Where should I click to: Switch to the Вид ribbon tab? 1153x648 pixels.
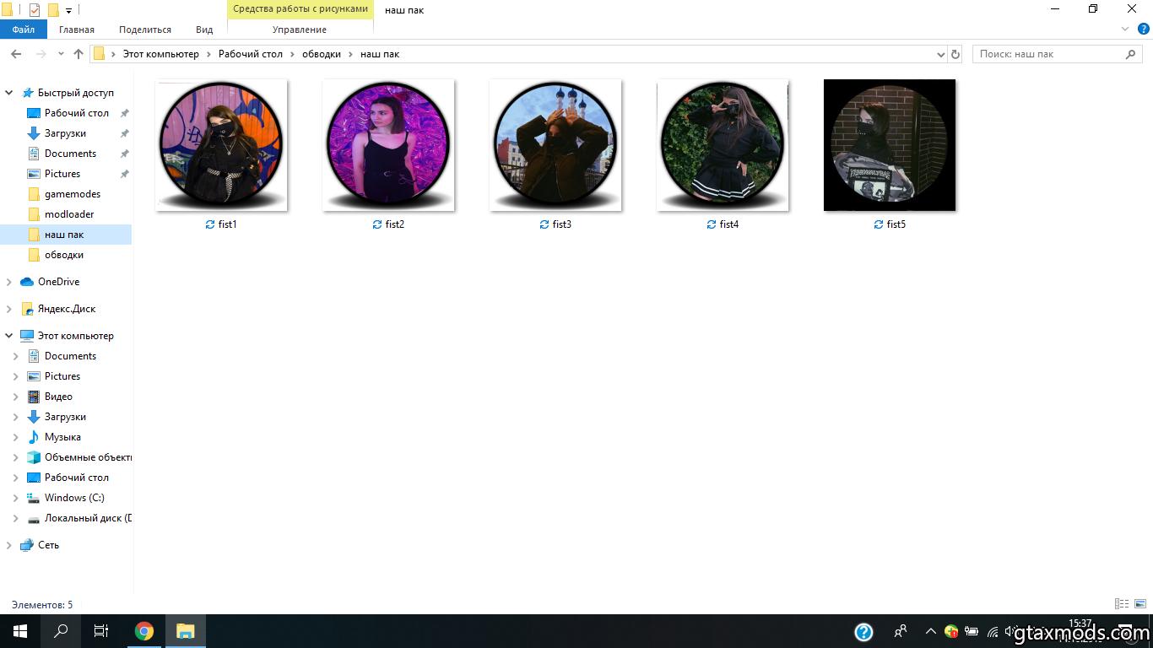204,30
